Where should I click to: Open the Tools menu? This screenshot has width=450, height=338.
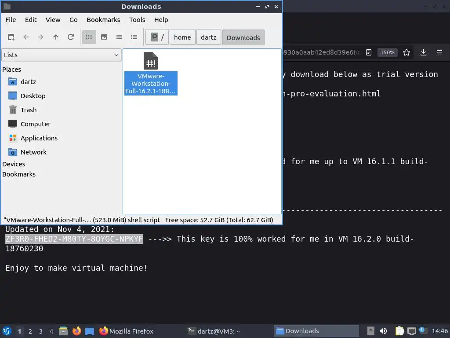tap(137, 20)
